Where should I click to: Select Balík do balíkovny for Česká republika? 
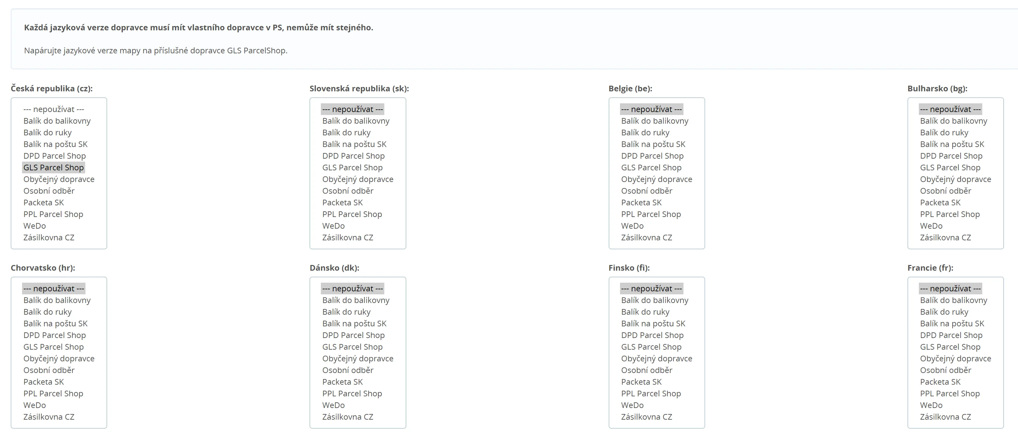pyautogui.click(x=57, y=121)
